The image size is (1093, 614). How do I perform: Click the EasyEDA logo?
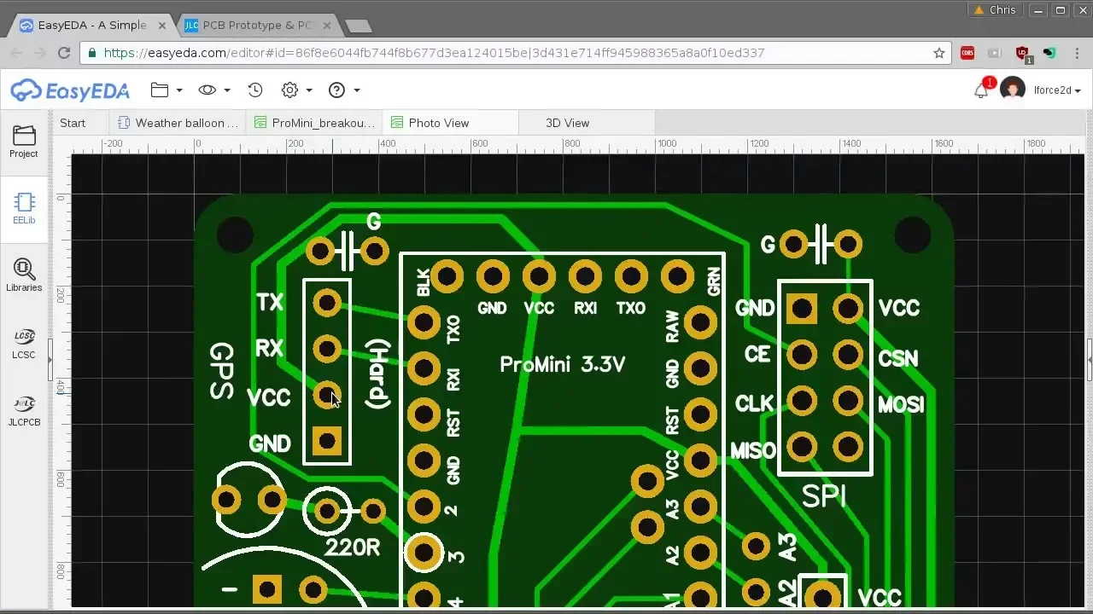[70, 90]
